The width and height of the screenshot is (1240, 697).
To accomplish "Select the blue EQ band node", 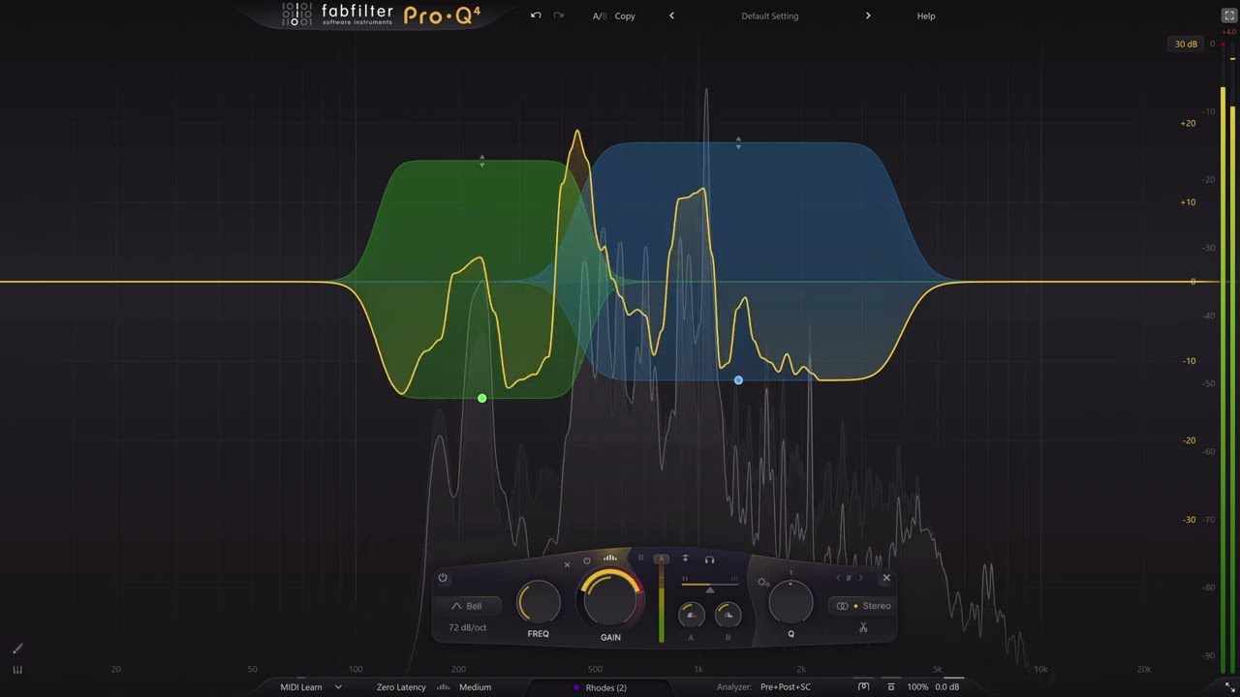I will [x=738, y=380].
